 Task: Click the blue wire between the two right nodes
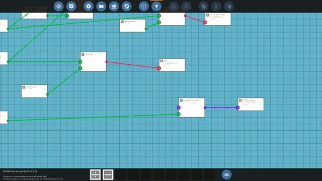coord(221,108)
